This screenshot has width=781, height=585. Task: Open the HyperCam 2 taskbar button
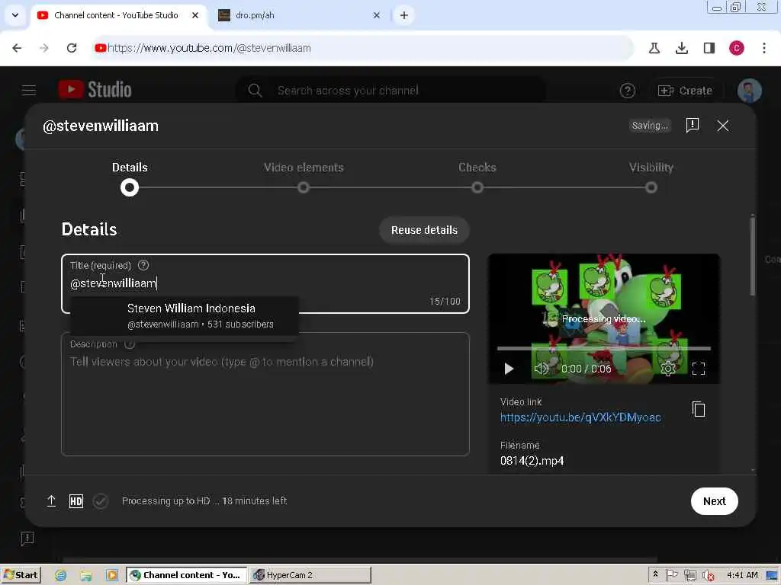click(x=310, y=575)
